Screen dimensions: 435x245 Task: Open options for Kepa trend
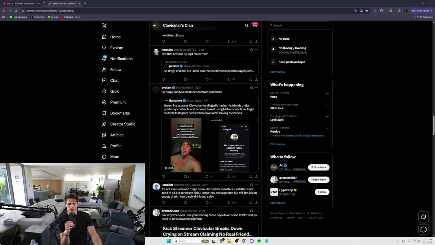[x=328, y=94]
